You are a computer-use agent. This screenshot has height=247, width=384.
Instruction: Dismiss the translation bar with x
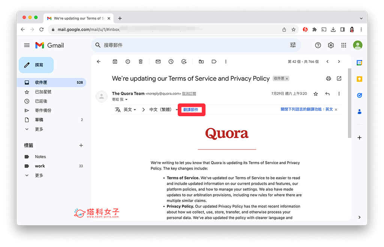coord(336,110)
